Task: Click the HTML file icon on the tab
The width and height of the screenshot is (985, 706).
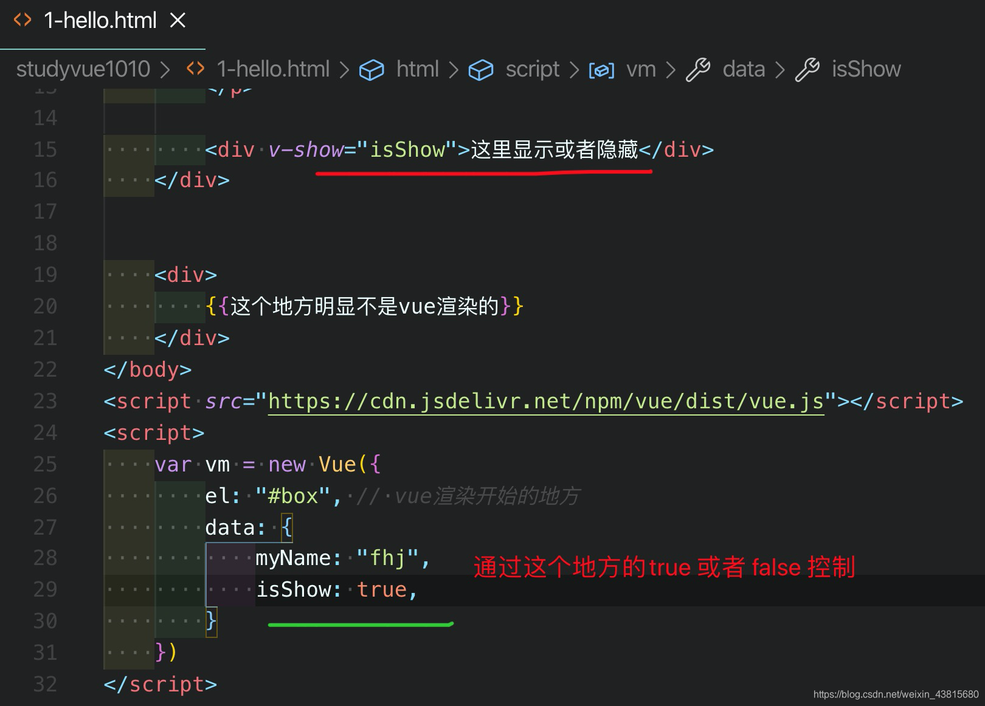Action: click(x=22, y=21)
